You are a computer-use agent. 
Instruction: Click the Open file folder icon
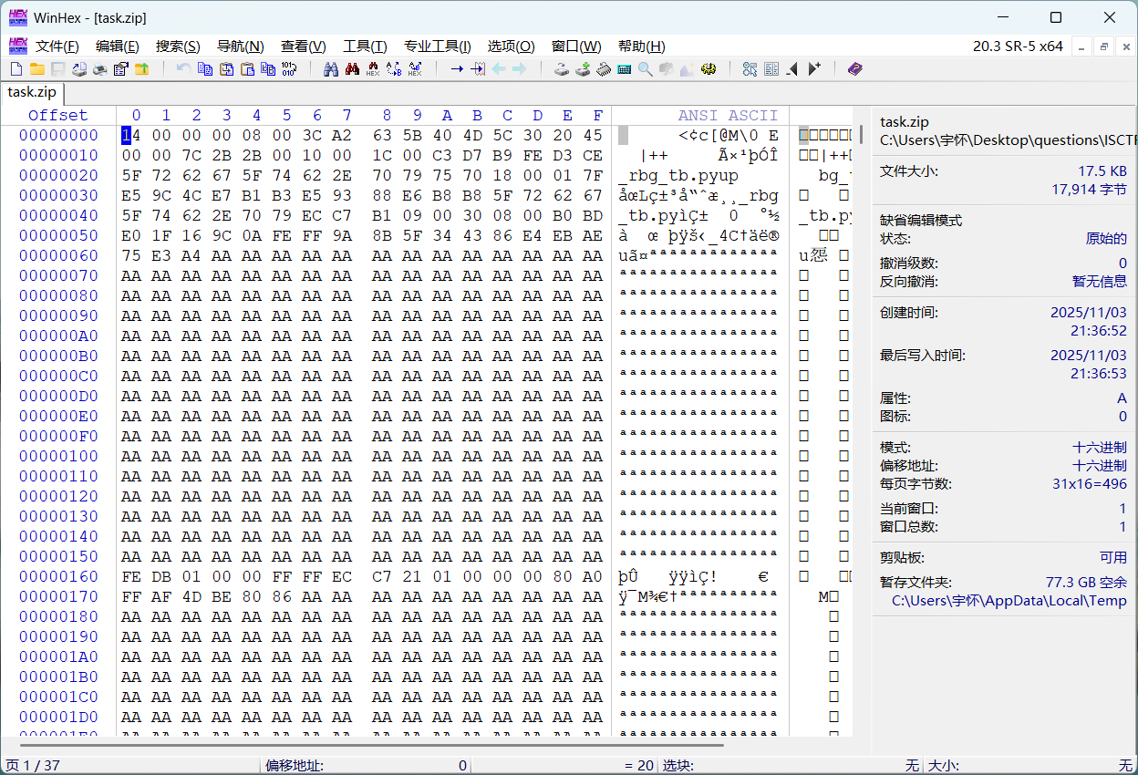coord(37,69)
